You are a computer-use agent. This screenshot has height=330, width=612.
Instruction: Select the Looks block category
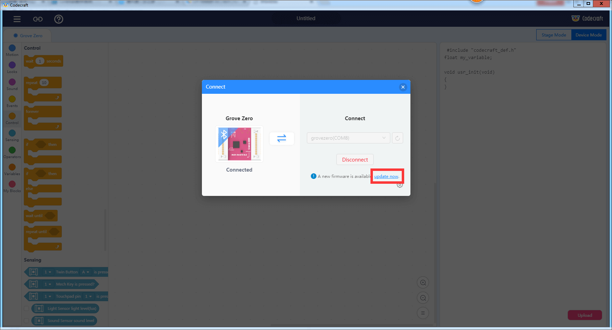12,67
